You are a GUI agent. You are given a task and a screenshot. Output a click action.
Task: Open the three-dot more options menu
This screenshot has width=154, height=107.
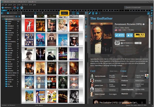tap(100, 13)
